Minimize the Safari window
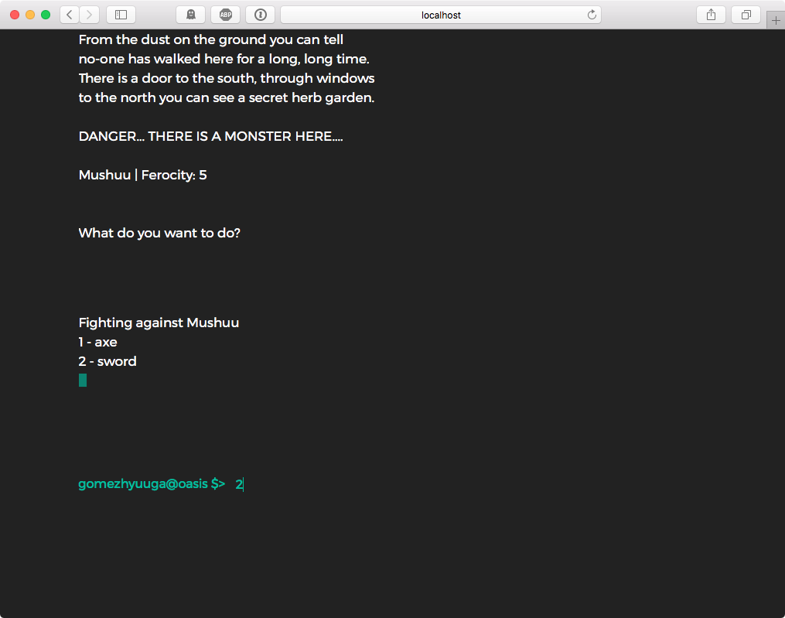785x618 pixels. coord(30,15)
